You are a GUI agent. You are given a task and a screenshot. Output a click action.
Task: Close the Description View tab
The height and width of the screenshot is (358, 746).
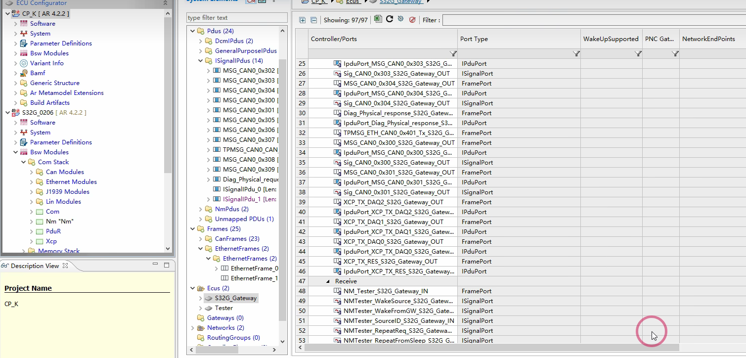point(65,266)
